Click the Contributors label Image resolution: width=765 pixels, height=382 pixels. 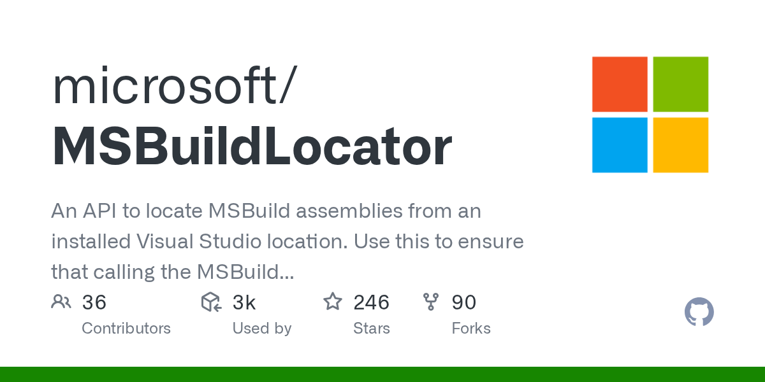(x=126, y=329)
